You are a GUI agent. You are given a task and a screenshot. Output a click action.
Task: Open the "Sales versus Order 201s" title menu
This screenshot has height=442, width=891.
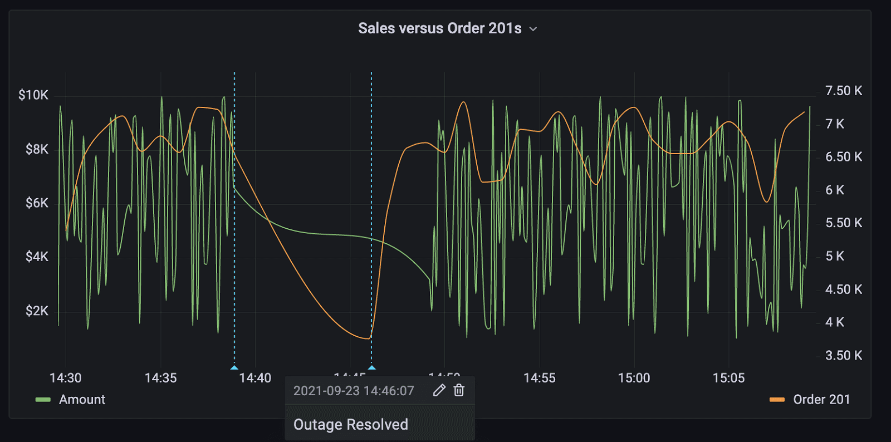(439, 28)
